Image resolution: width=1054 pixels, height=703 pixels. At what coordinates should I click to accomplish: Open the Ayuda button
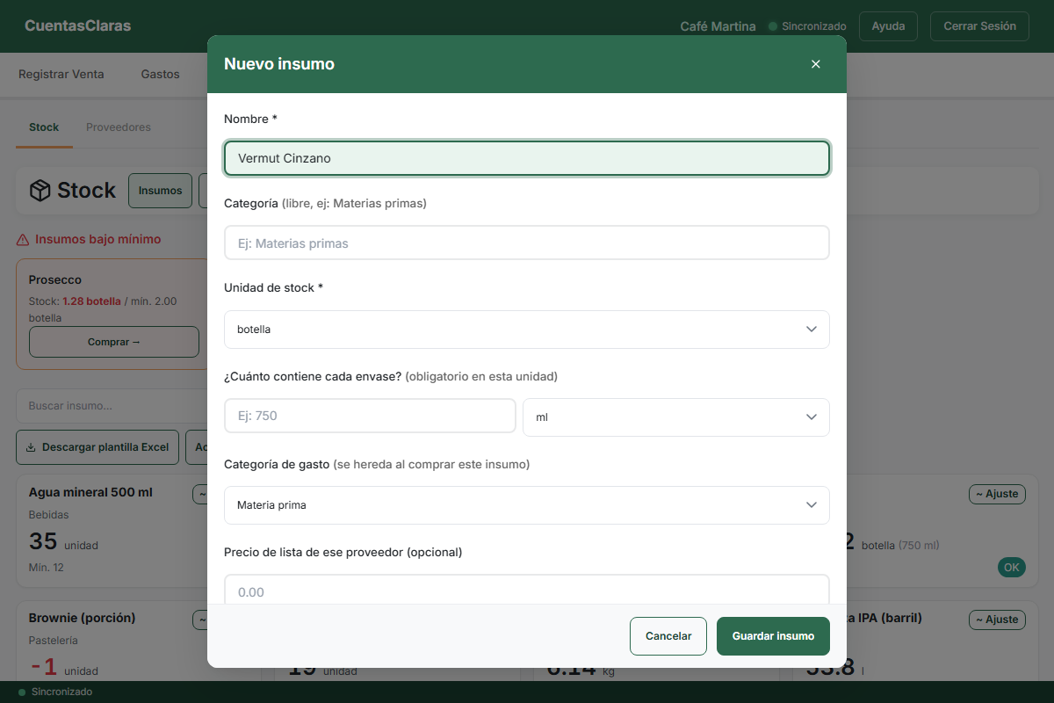pos(888,26)
